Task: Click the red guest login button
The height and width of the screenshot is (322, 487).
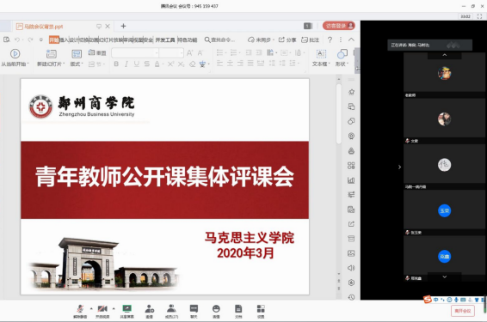Action: [338, 26]
